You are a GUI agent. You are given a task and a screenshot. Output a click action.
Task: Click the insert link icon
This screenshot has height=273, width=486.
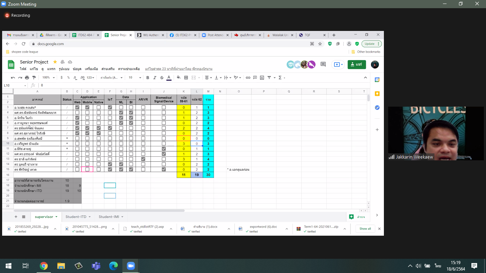(248, 77)
